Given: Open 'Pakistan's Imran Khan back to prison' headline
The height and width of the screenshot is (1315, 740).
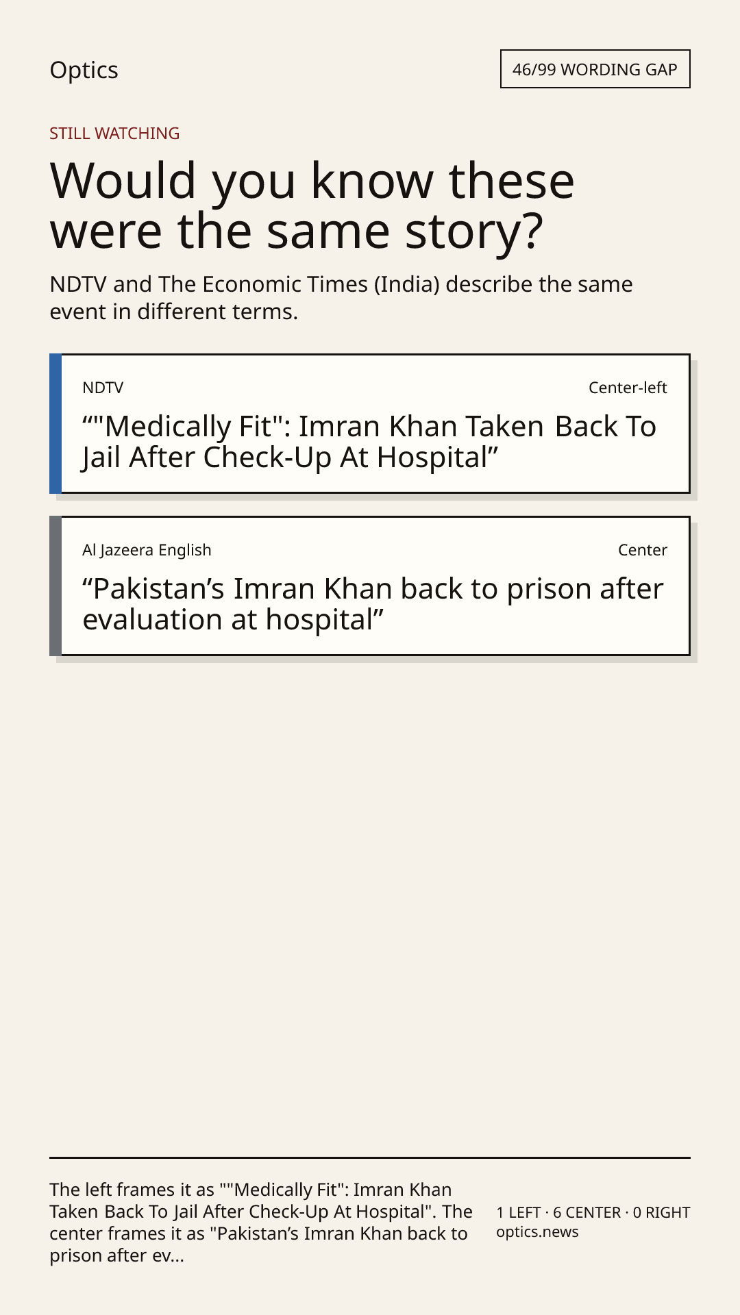Looking at the screenshot, I should point(373,604).
